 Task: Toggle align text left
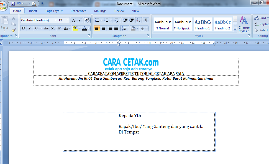97,28
